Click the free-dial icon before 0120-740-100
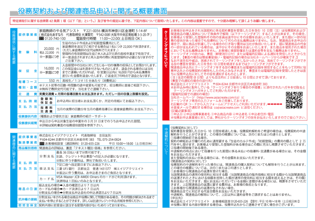 [42, 39]
